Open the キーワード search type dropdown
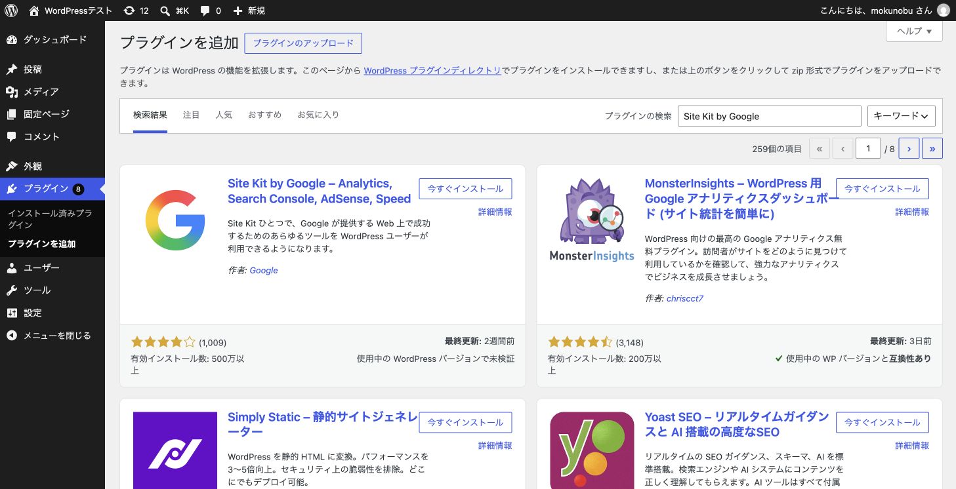This screenshot has width=956, height=489. tap(901, 116)
